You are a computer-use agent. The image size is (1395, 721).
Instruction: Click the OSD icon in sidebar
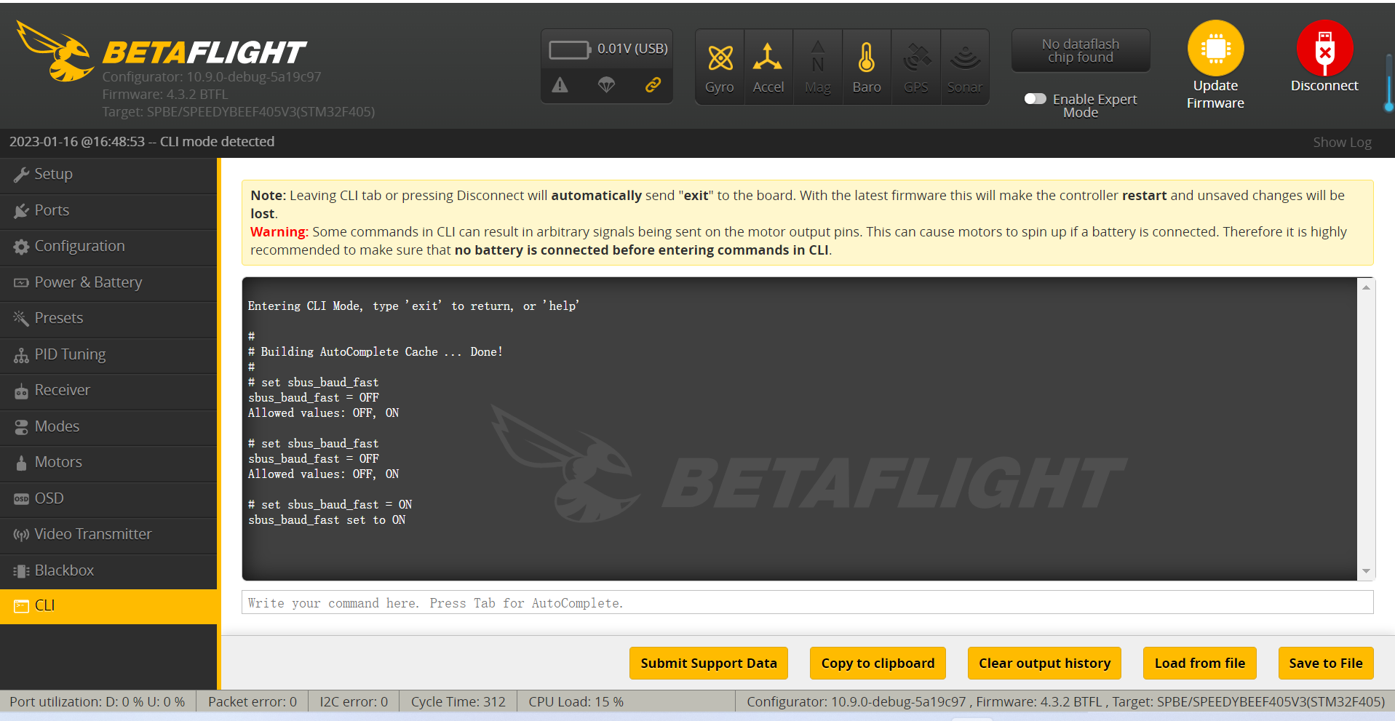click(21, 499)
